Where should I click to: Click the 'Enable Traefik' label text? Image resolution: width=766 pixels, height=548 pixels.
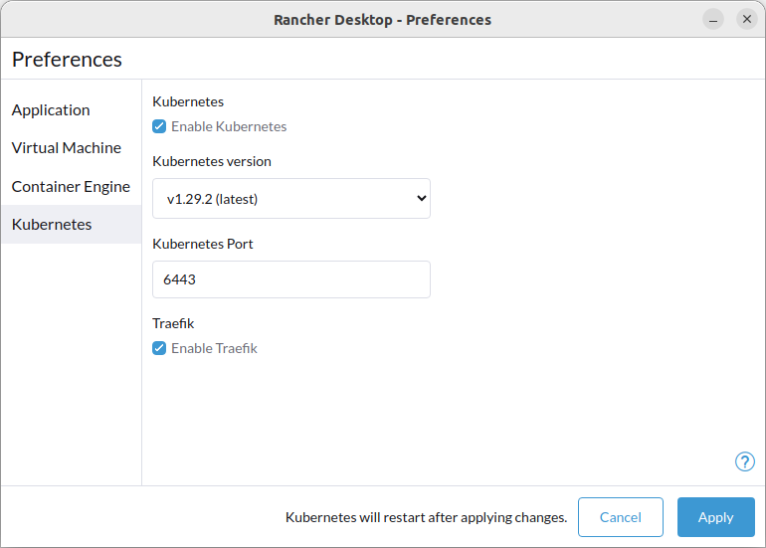(214, 348)
